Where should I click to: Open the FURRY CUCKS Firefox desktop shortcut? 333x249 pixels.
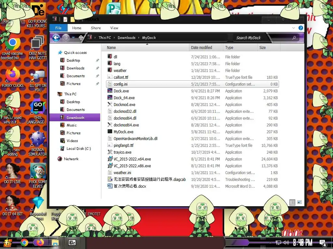(x=13, y=77)
